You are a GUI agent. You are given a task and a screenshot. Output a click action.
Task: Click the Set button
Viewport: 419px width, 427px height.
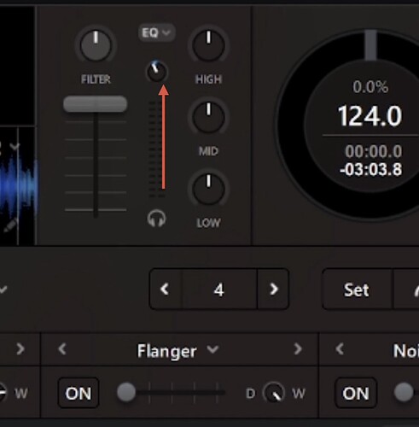pos(357,290)
